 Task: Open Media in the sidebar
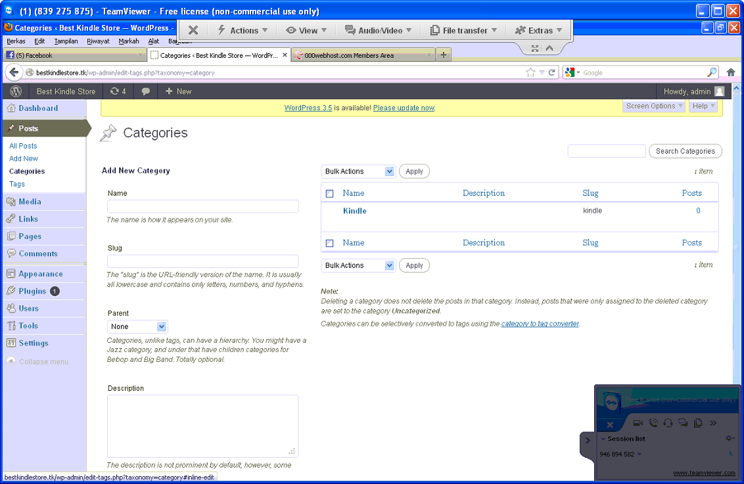click(30, 202)
